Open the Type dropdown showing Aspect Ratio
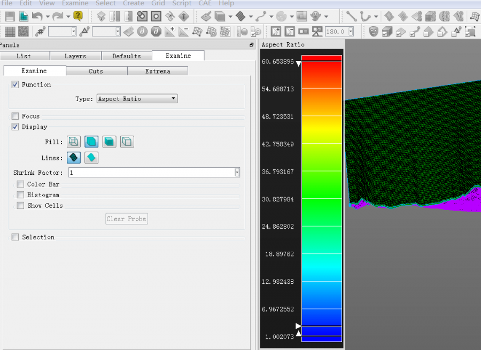The height and width of the screenshot is (350, 481). click(x=137, y=99)
